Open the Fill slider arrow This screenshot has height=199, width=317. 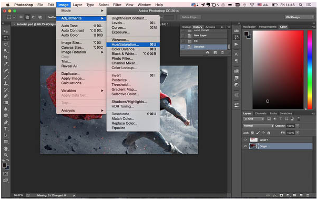pyautogui.click(x=298, y=132)
